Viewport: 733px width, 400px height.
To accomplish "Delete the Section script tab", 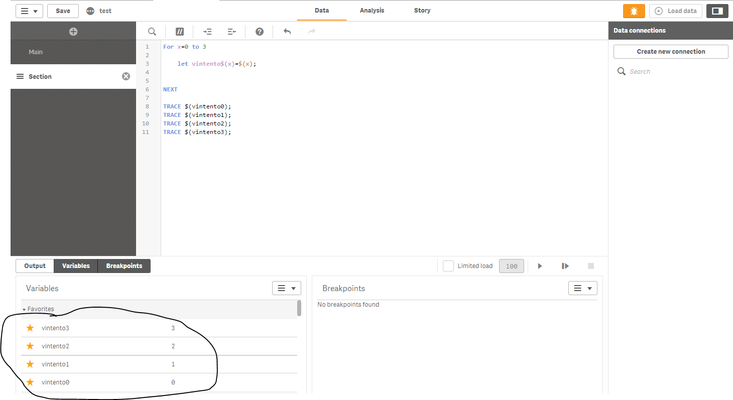I will click(x=126, y=76).
